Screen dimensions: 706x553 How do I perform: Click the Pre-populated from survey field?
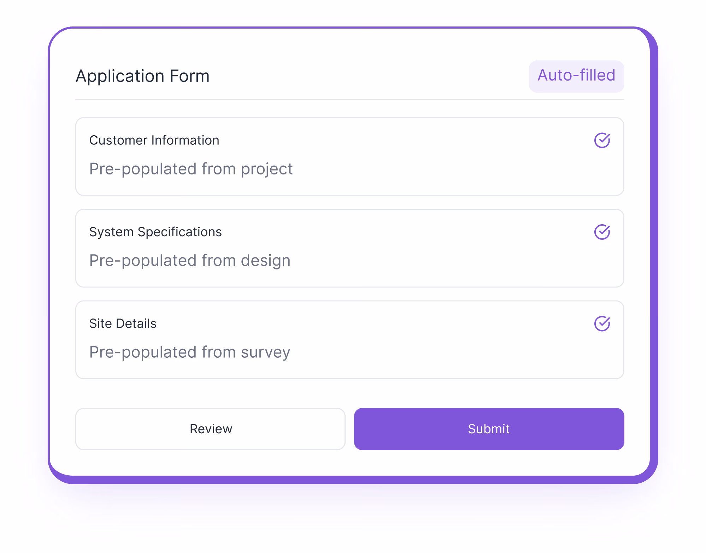point(190,352)
